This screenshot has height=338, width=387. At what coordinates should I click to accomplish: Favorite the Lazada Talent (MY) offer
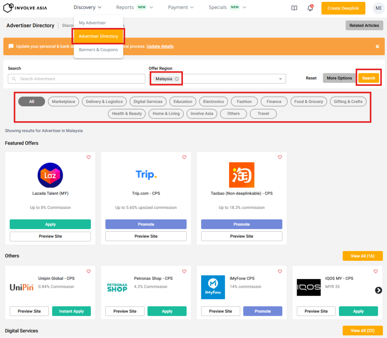tap(88, 157)
